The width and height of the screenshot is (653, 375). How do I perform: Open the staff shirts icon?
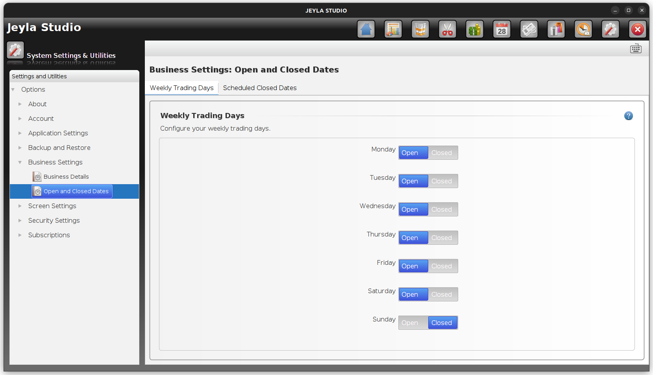tap(556, 29)
